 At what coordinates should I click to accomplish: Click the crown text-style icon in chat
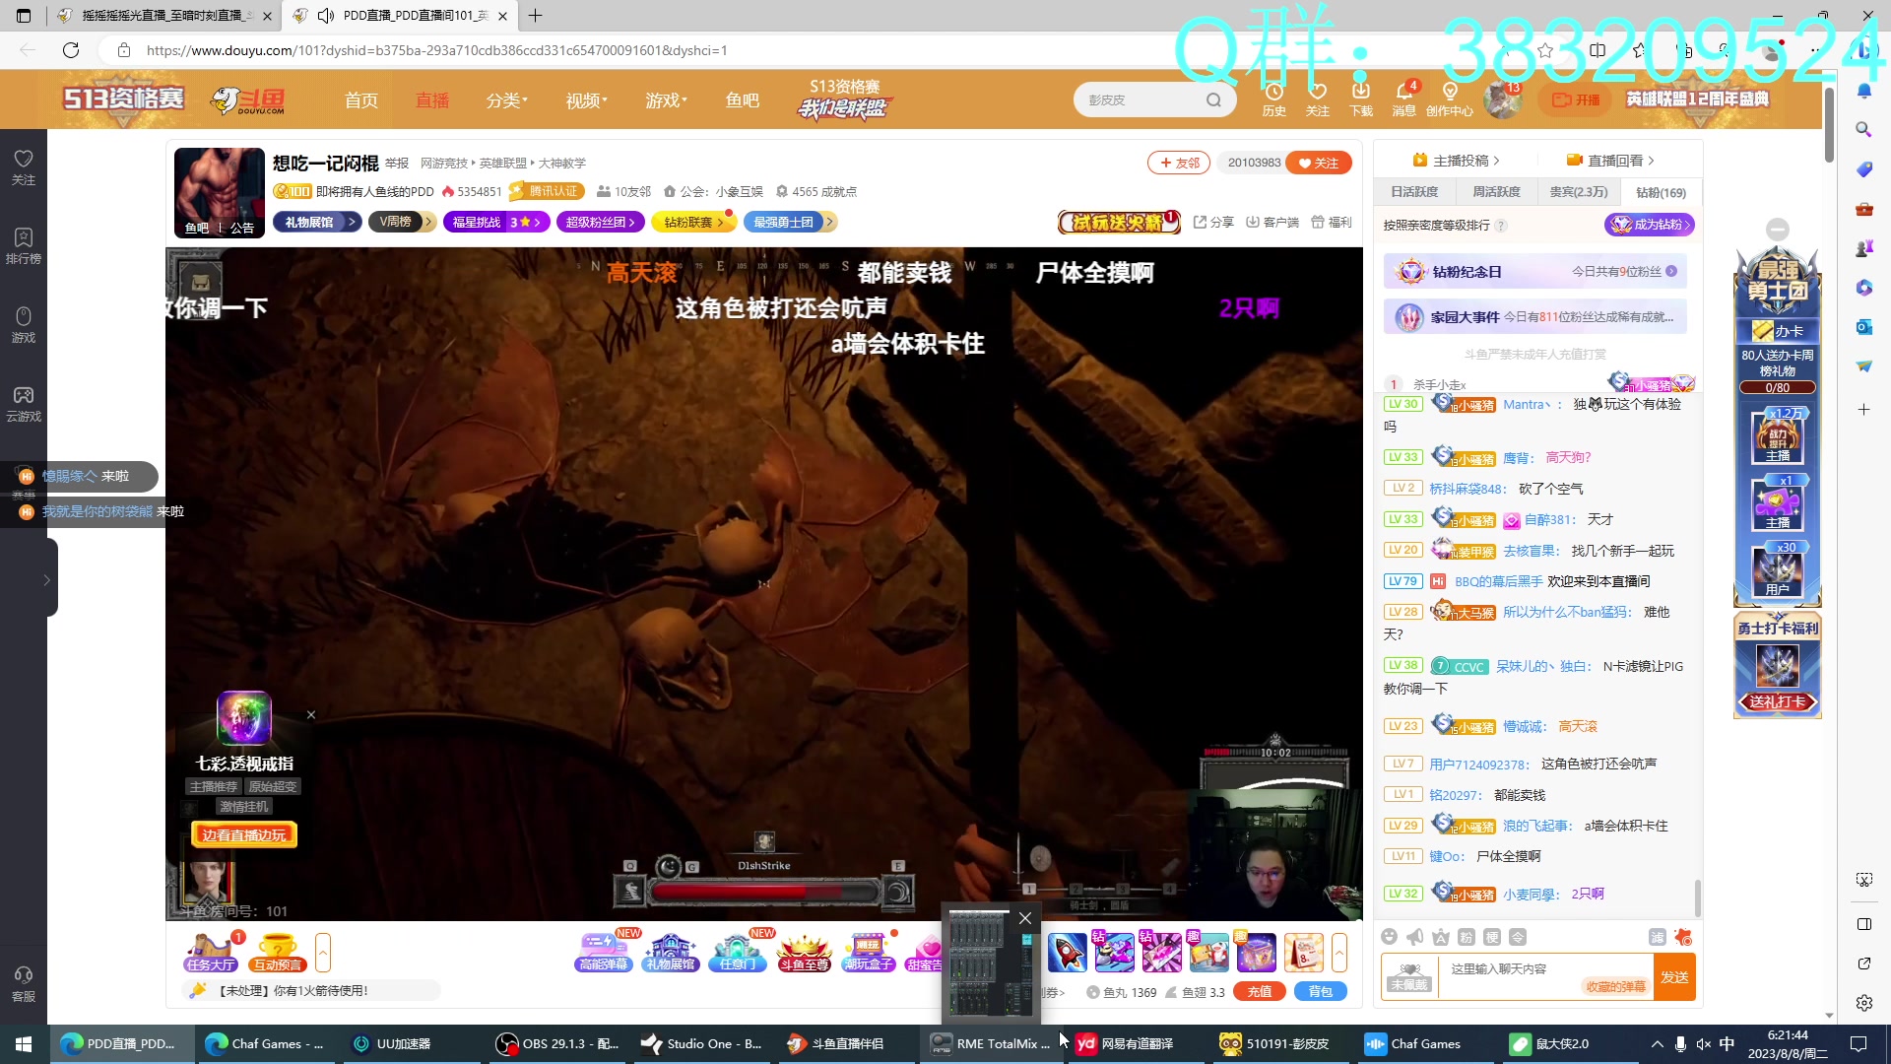pos(1441,937)
